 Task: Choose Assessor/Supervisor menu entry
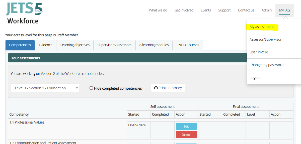pos(265,39)
